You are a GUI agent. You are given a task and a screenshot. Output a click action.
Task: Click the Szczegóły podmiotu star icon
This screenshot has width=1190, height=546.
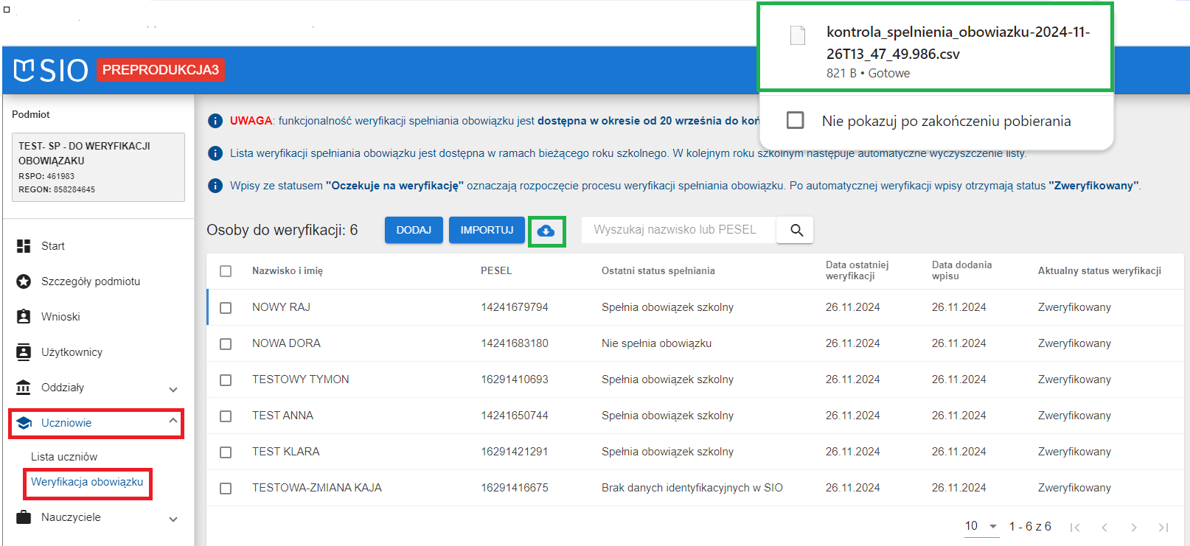click(24, 281)
